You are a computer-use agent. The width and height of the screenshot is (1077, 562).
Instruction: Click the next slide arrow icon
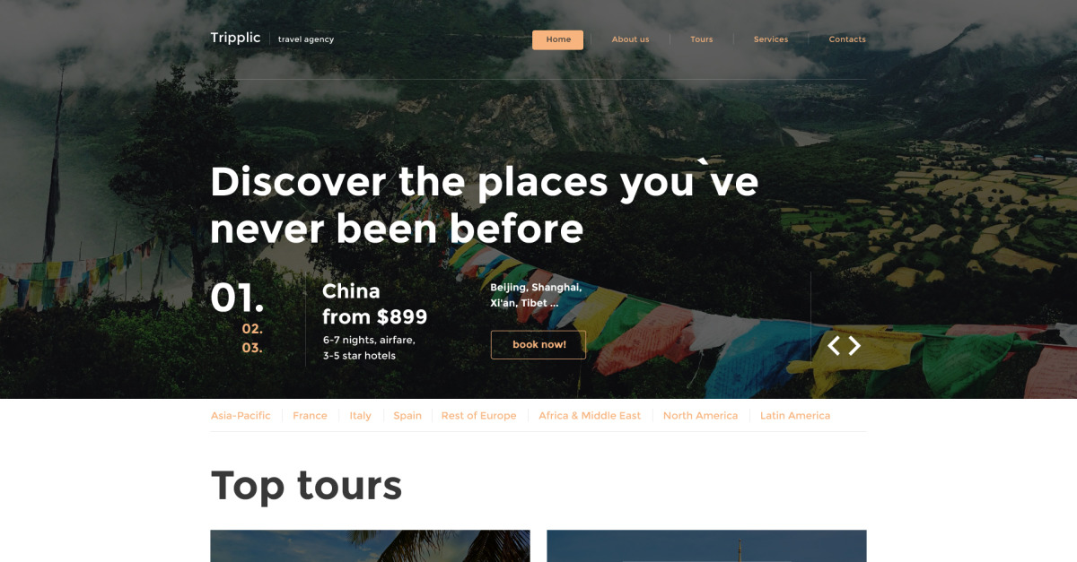tap(854, 345)
